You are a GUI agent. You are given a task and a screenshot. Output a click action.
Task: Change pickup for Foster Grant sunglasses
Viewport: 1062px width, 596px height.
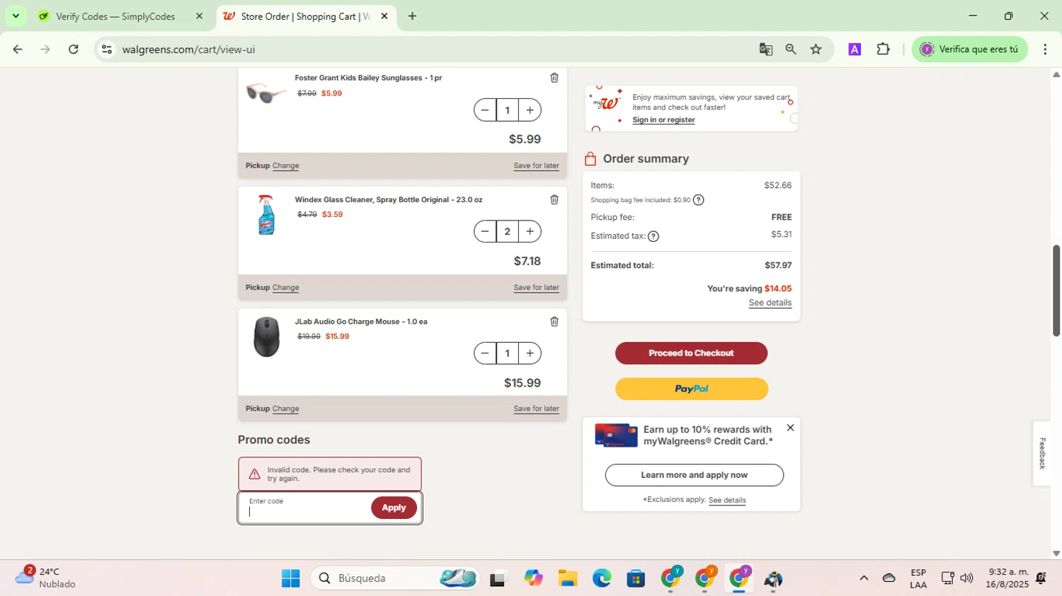click(285, 165)
